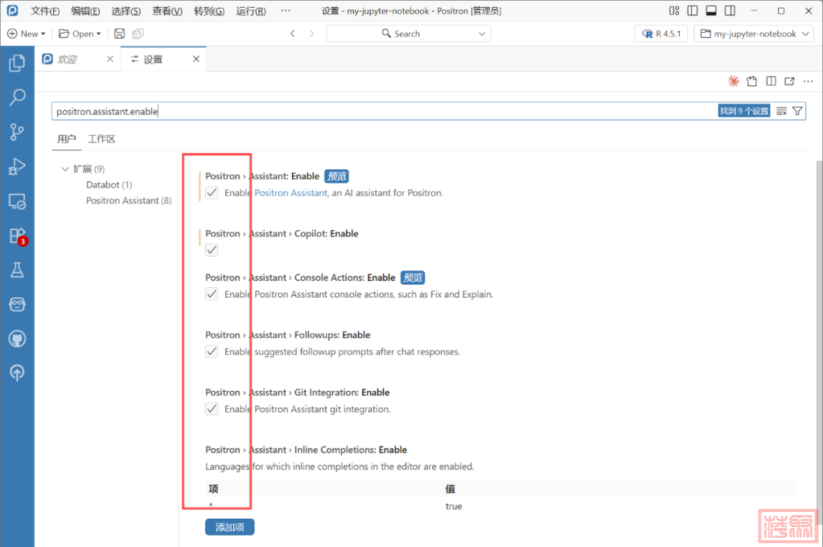Image resolution: width=823 pixels, height=547 pixels.
Task: Toggle the Copilot Enable checkbox
Action: pyautogui.click(x=212, y=250)
